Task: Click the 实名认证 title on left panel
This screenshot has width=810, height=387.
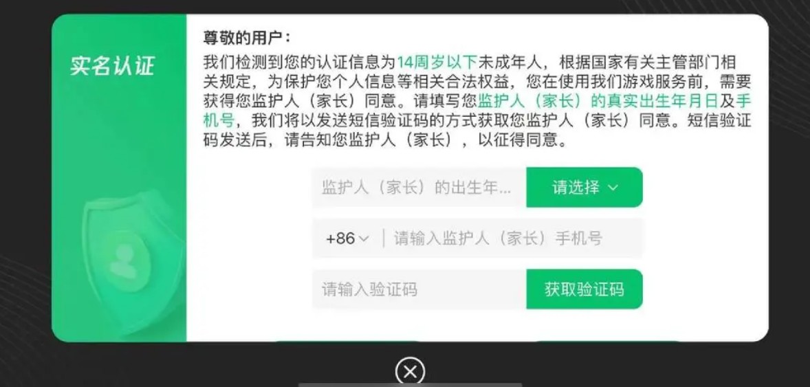Action: point(113,66)
